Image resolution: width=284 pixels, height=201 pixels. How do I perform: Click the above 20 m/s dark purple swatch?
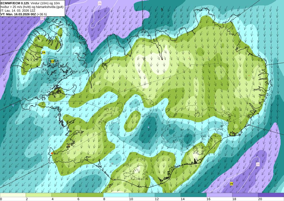click(x=271, y=195)
